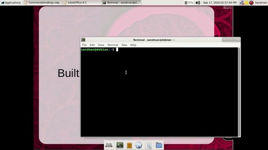Open the File menu in Terminal
This screenshot has height=150, width=268.
click(x=85, y=45)
